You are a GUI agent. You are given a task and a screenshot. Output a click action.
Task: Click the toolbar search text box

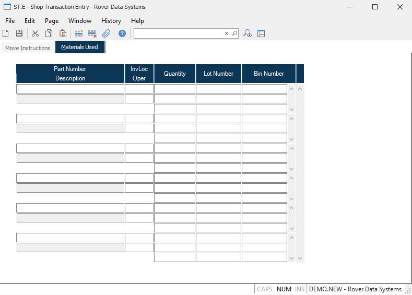[x=179, y=33]
